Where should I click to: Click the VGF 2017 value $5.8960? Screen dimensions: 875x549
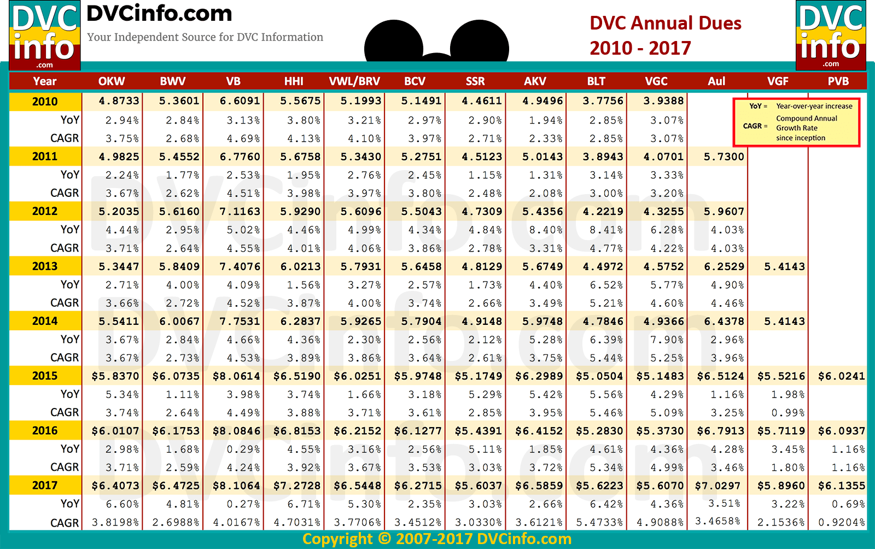781,486
